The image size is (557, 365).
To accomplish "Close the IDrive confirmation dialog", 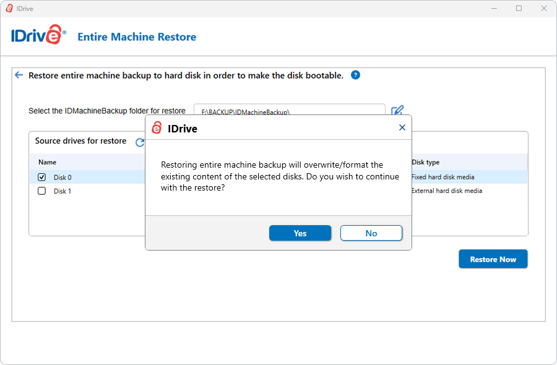I will 402,127.
